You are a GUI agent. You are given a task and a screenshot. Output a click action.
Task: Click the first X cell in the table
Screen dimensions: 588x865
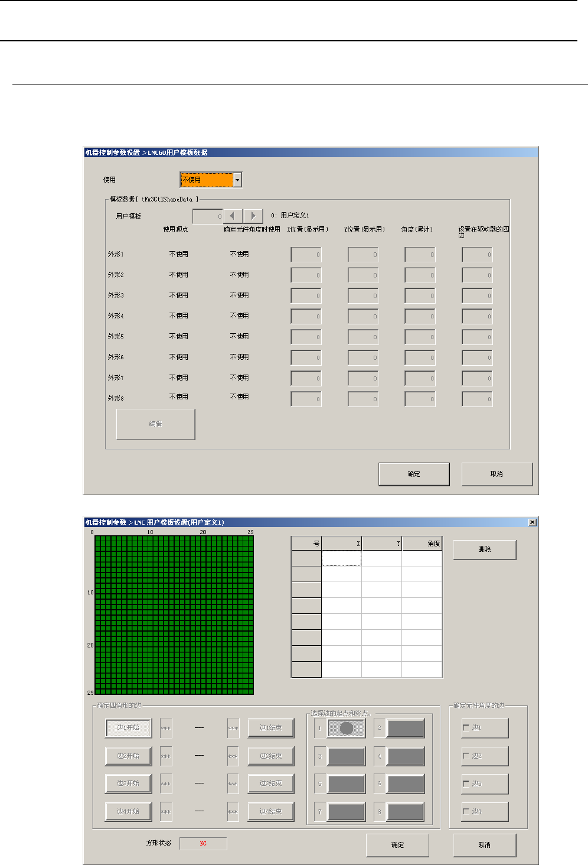click(341, 558)
